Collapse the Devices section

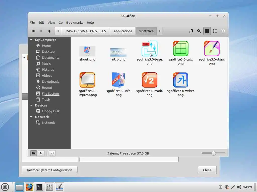[31, 105]
